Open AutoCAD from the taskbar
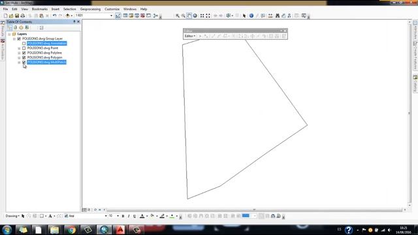Image resolution: width=418 pixels, height=235 pixels. pos(120,230)
